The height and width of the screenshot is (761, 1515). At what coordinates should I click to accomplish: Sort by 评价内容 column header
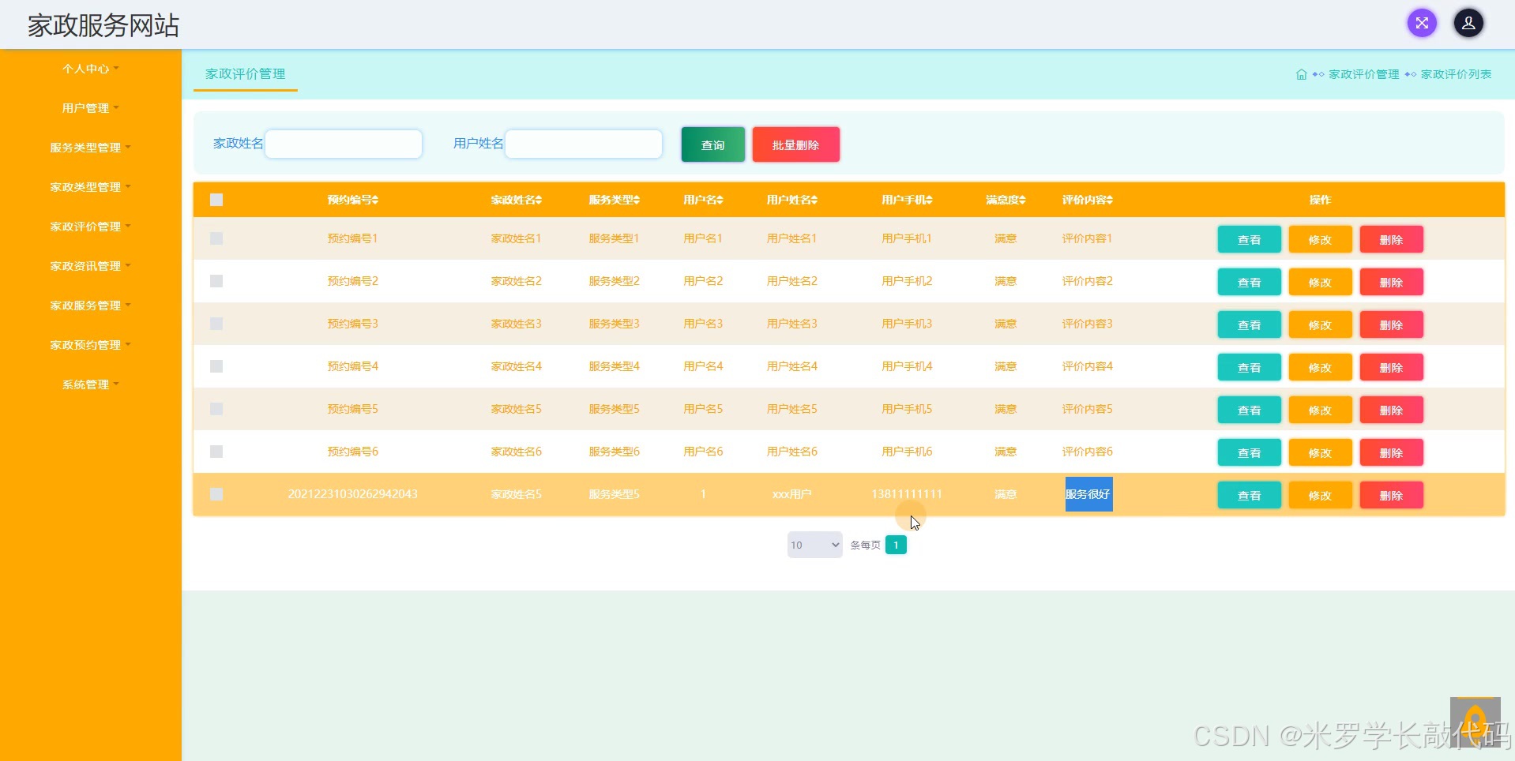[x=1087, y=200]
